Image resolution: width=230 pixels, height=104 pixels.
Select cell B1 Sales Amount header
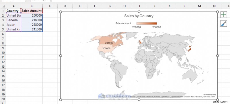pos(32,11)
